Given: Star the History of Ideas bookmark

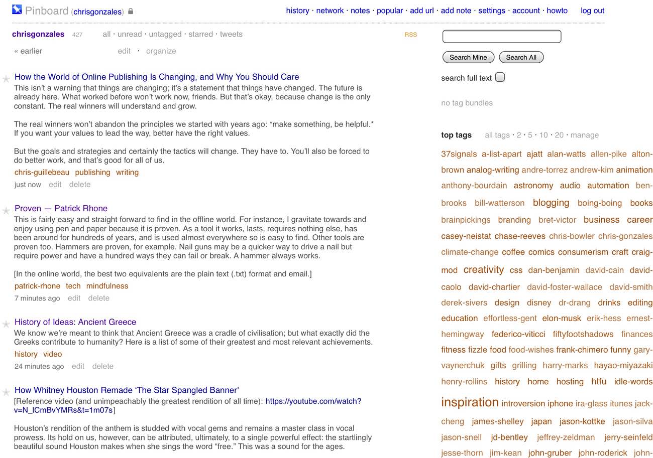Looking at the screenshot, I should pos(6,324).
